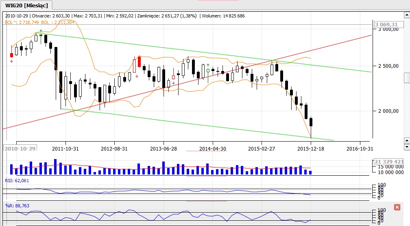
Task: Select the WIG20 [Miesiąc] chart tab
Action: point(26,6)
